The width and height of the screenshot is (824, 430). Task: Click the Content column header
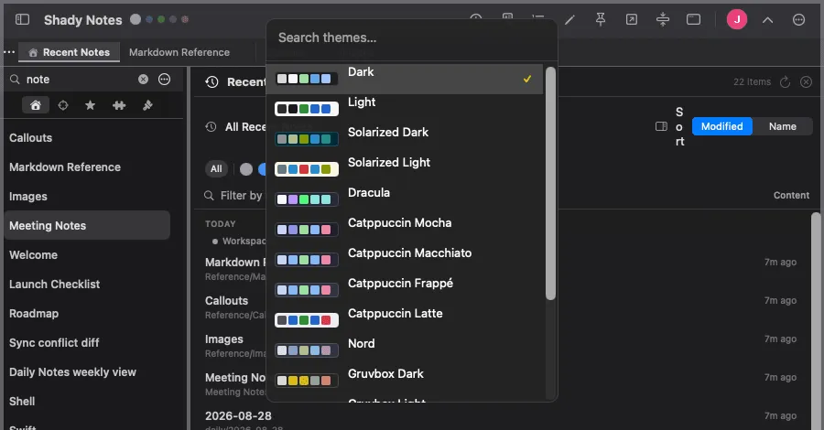tap(791, 195)
